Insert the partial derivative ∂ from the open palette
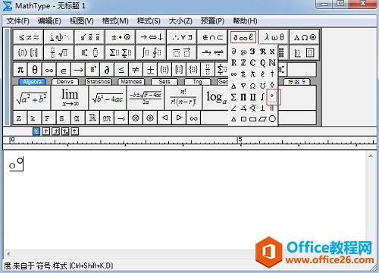The width and height of the screenshot is (379, 273). tap(233, 52)
